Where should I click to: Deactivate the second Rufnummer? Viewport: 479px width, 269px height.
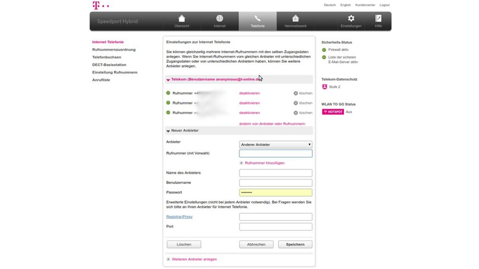pos(249,103)
